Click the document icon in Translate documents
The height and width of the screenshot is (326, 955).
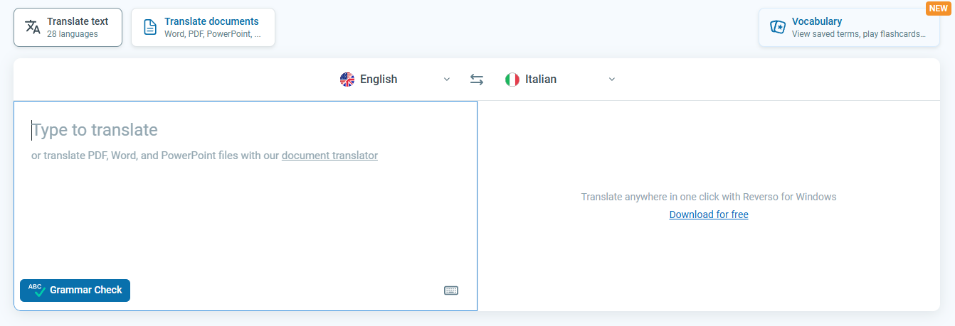pyautogui.click(x=150, y=27)
